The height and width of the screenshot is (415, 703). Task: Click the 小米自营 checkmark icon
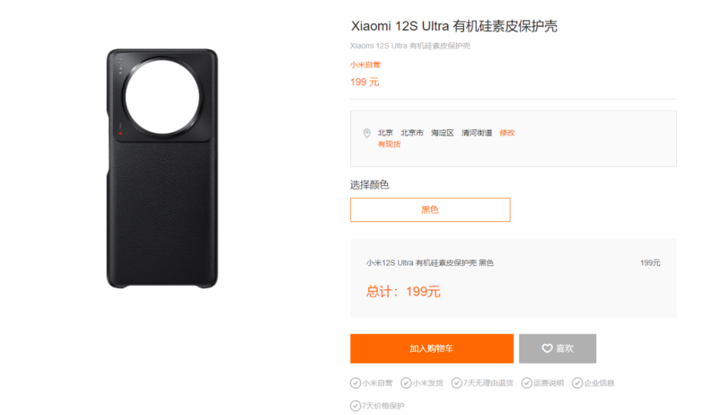pos(355,383)
